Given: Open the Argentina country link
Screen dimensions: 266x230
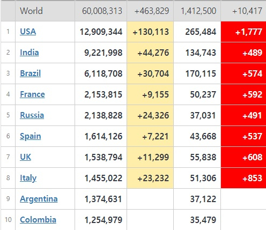Looking at the screenshot, I should [x=39, y=199].
